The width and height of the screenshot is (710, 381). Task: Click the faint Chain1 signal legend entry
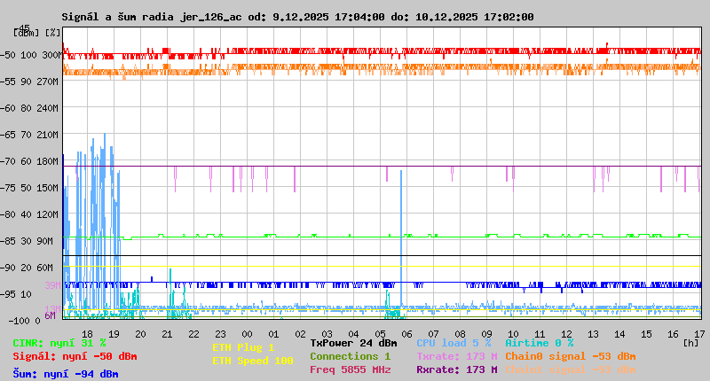click(570, 369)
